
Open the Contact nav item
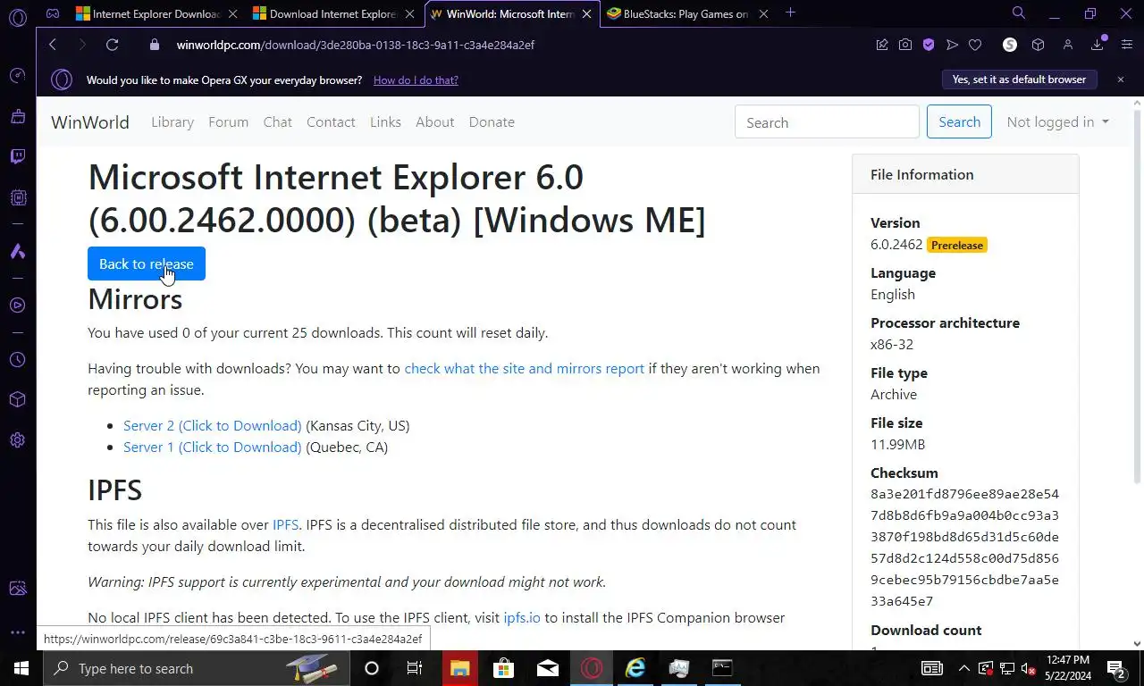pos(331,122)
